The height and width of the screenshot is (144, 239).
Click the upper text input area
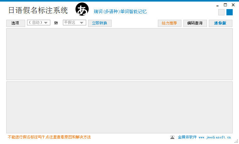[119, 54]
